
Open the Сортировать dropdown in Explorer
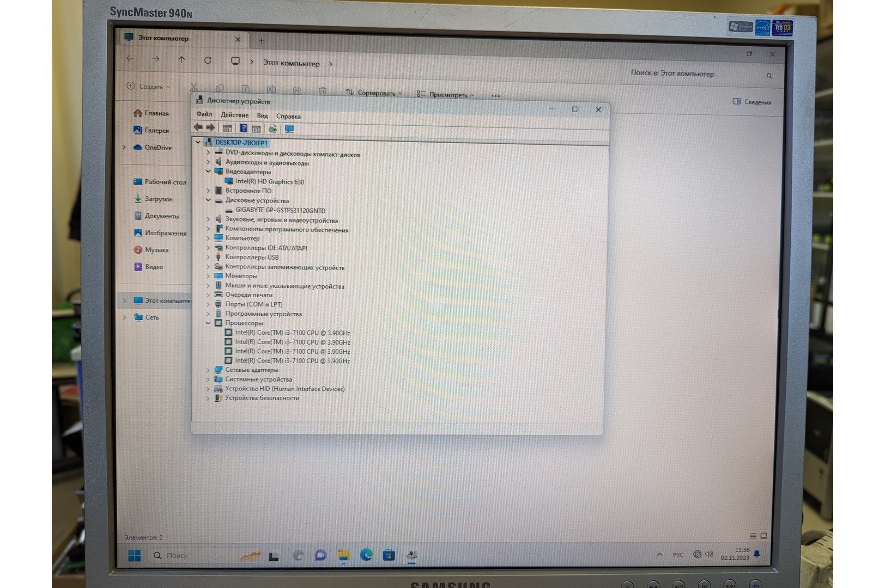coord(374,93)
